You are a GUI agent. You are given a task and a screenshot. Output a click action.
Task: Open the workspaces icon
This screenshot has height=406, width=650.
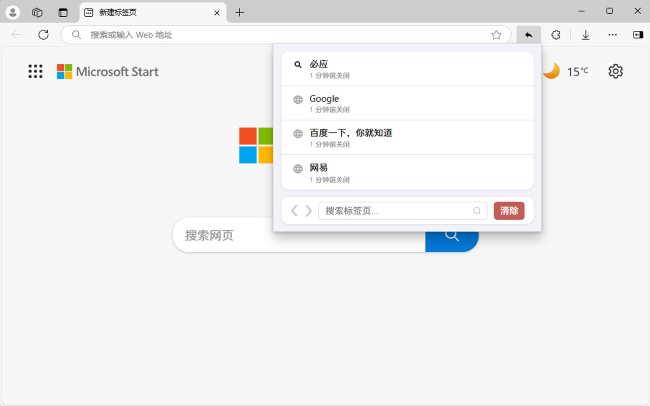(37, 12)
